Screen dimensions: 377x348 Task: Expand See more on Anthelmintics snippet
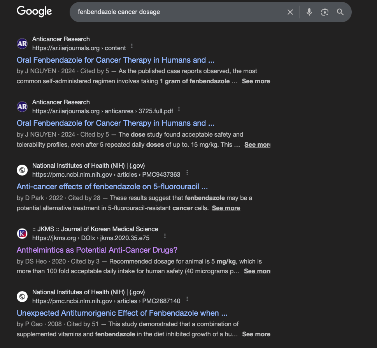[x=257, y=271]
